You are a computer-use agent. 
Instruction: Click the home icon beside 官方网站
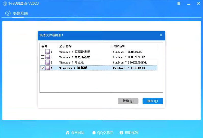pyautogui.click(x=68, y=133)
